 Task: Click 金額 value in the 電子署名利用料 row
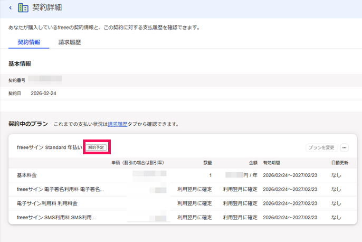click(x=240, y=189)
